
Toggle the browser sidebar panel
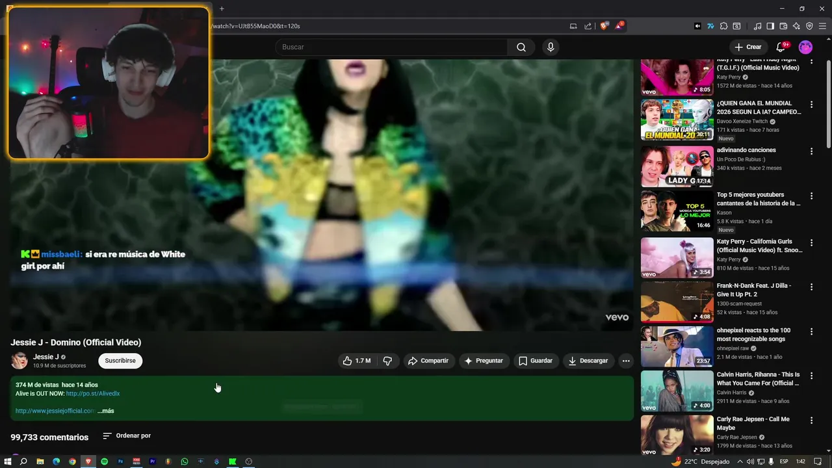[x=770, y=26]
